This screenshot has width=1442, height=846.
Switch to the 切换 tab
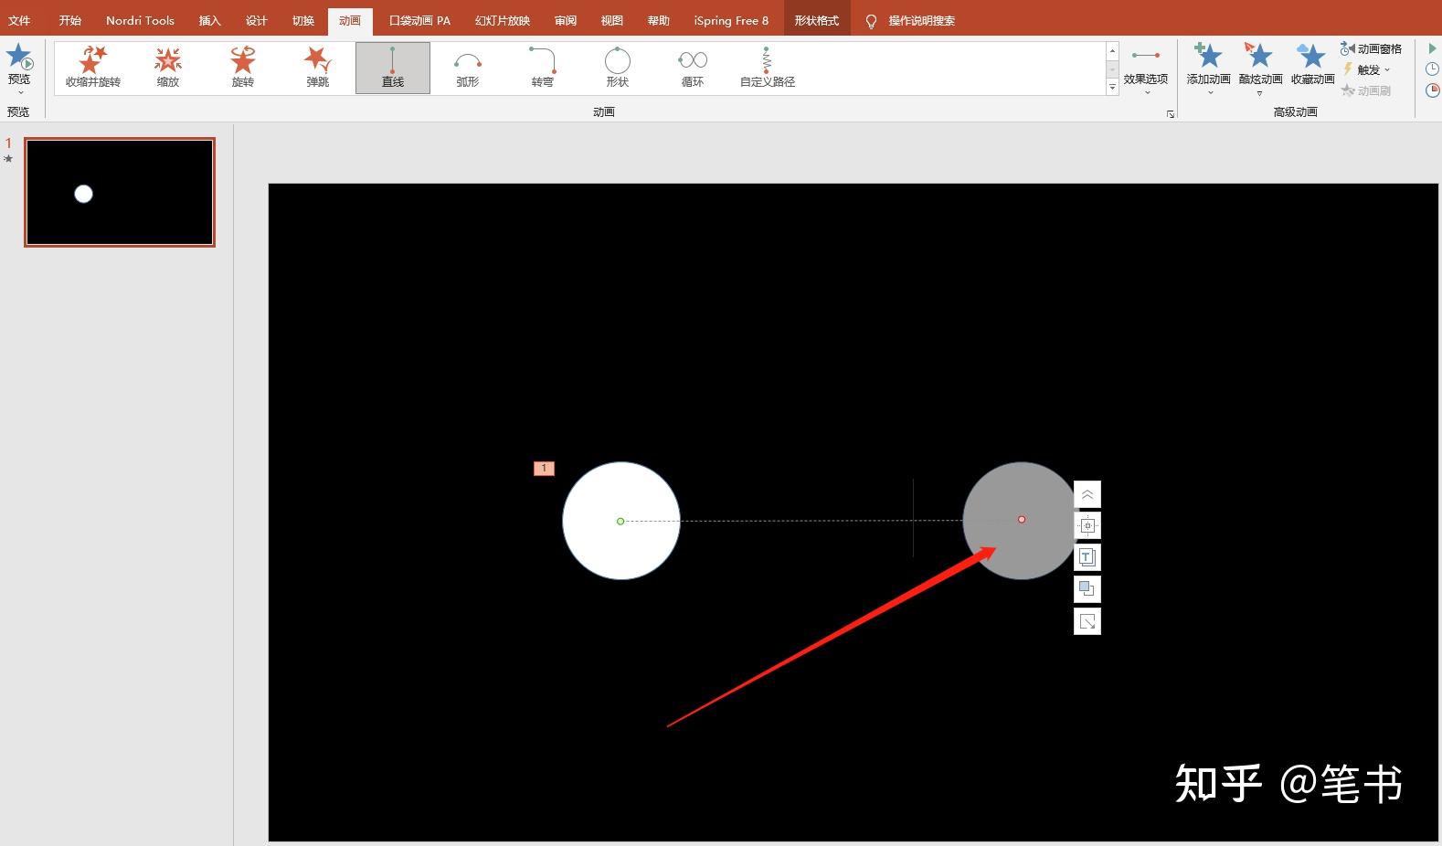click(303, 20)
